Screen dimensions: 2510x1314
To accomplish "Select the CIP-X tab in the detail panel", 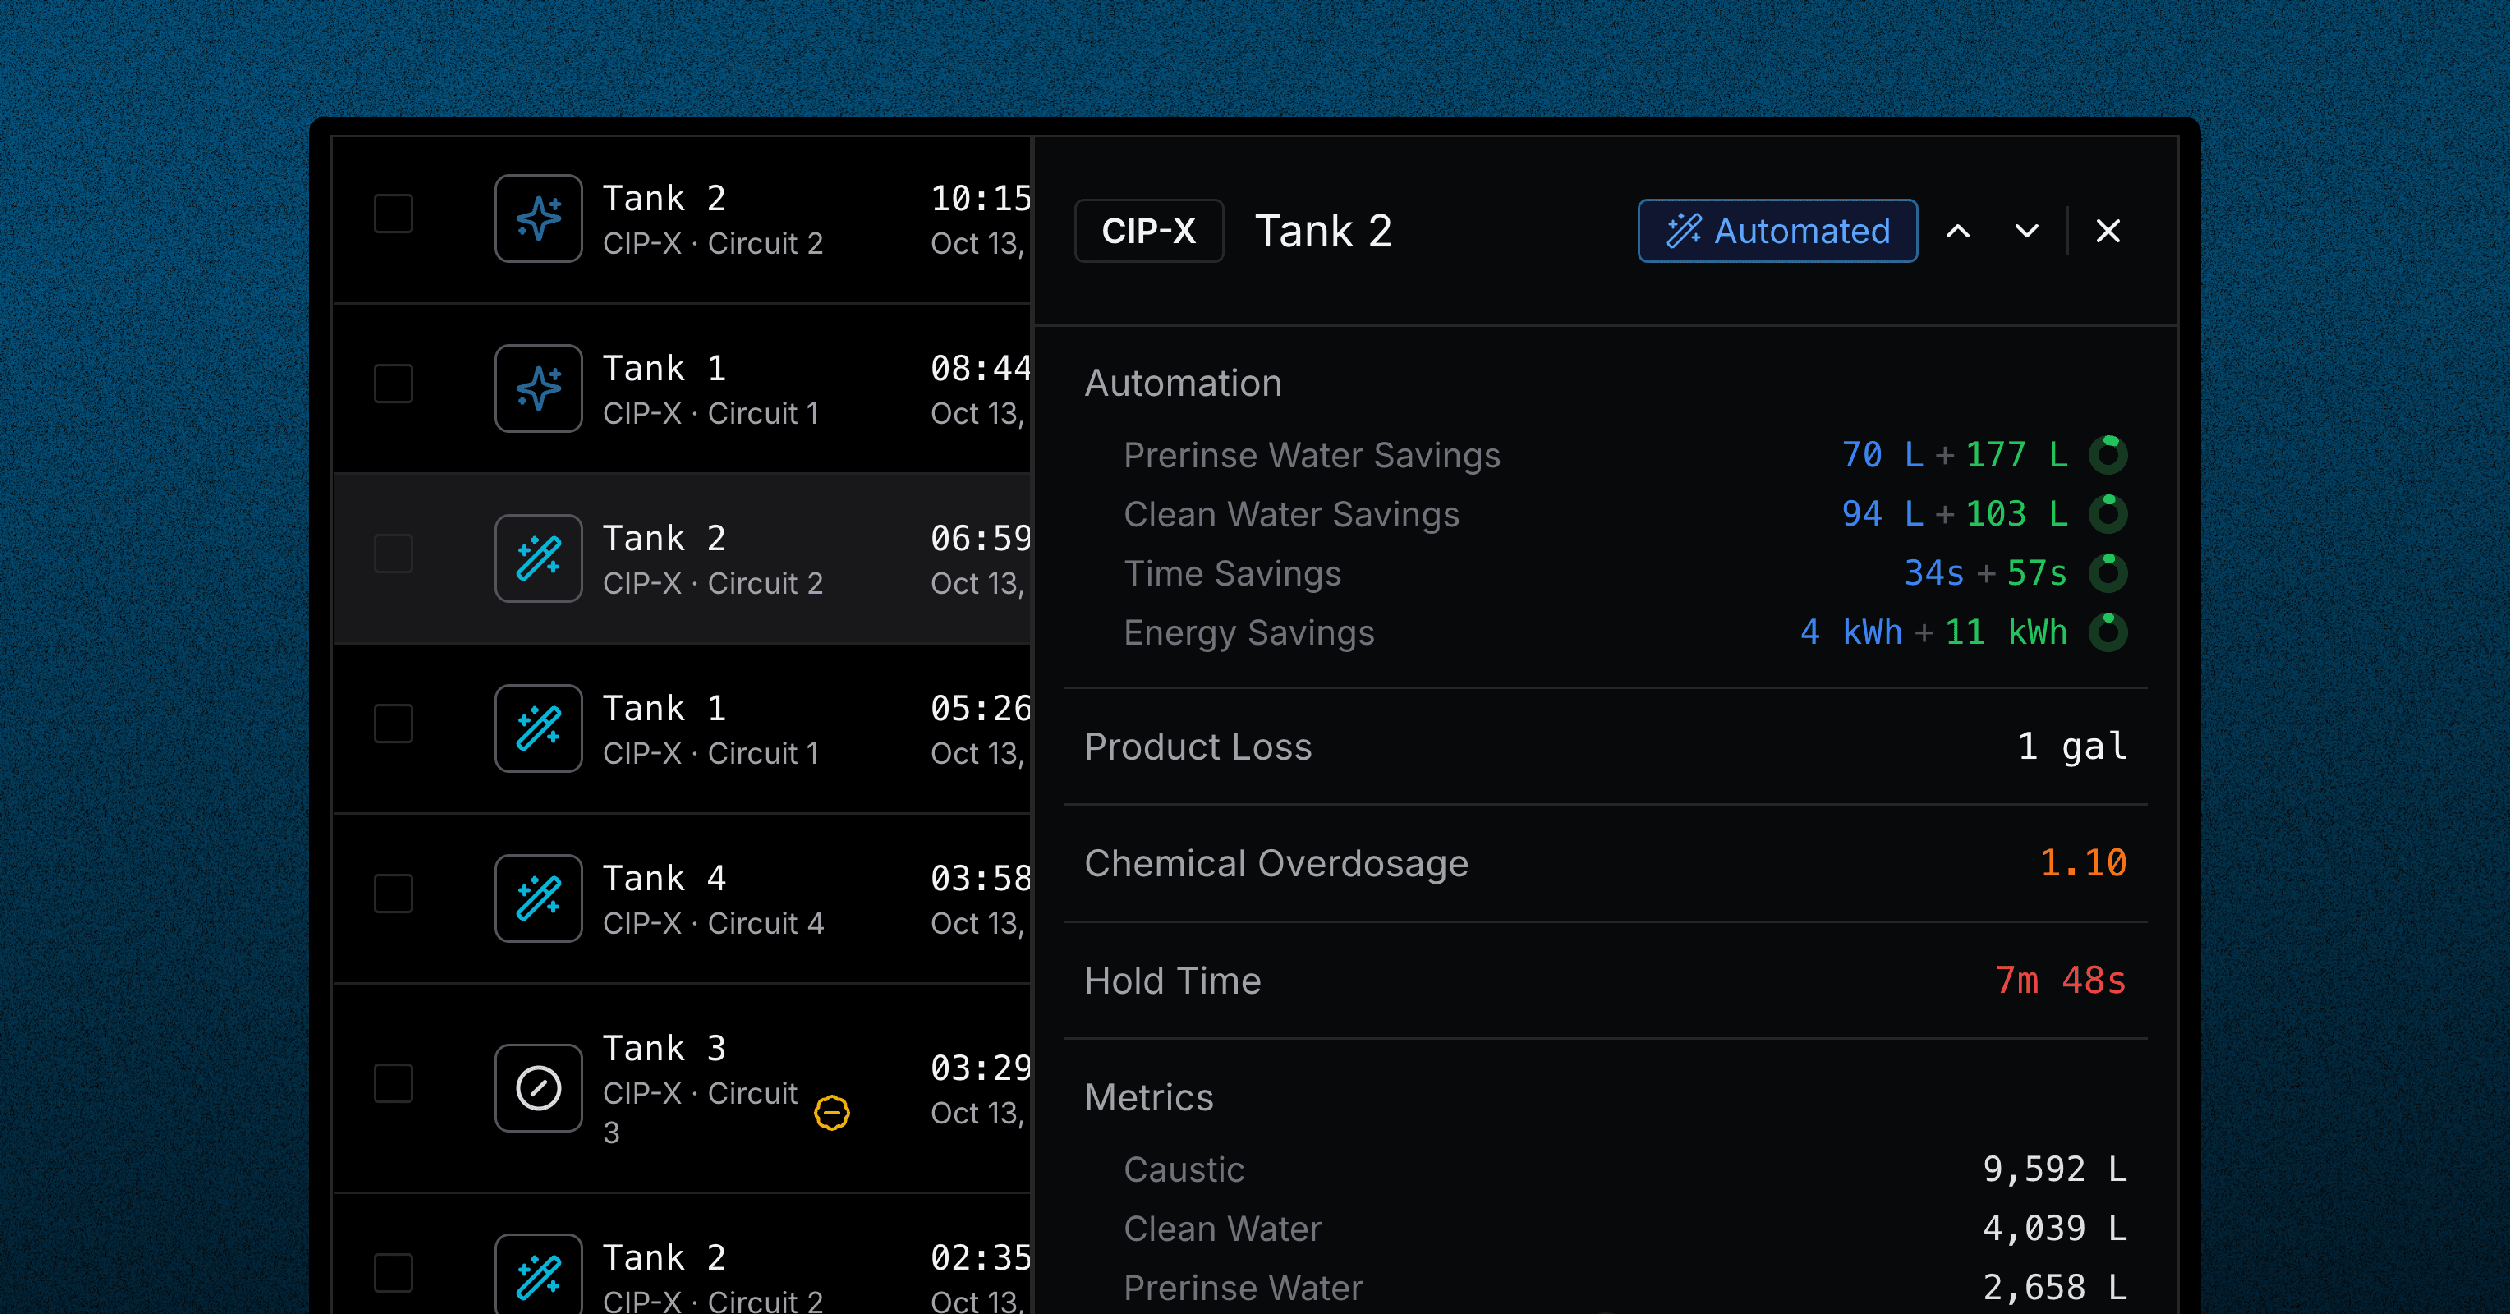I will point(1152,231).
